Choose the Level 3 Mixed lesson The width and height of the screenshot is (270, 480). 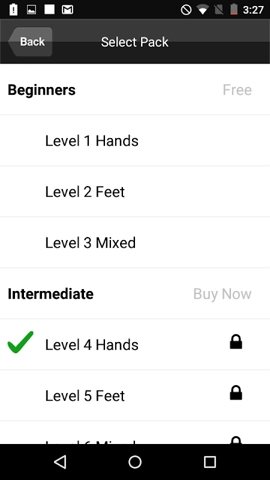(x=135, y=242)
